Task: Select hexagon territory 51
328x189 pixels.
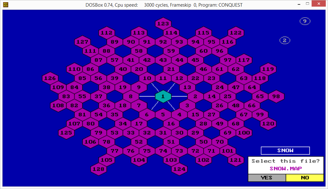Action: (171, 142)
